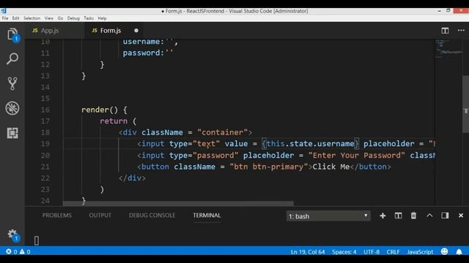Change encoding via UTF-8
This screenshot has height=263, width=469.
click(x=372, y=252)
